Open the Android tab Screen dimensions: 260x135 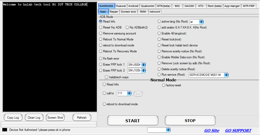(x=133, y=6)
